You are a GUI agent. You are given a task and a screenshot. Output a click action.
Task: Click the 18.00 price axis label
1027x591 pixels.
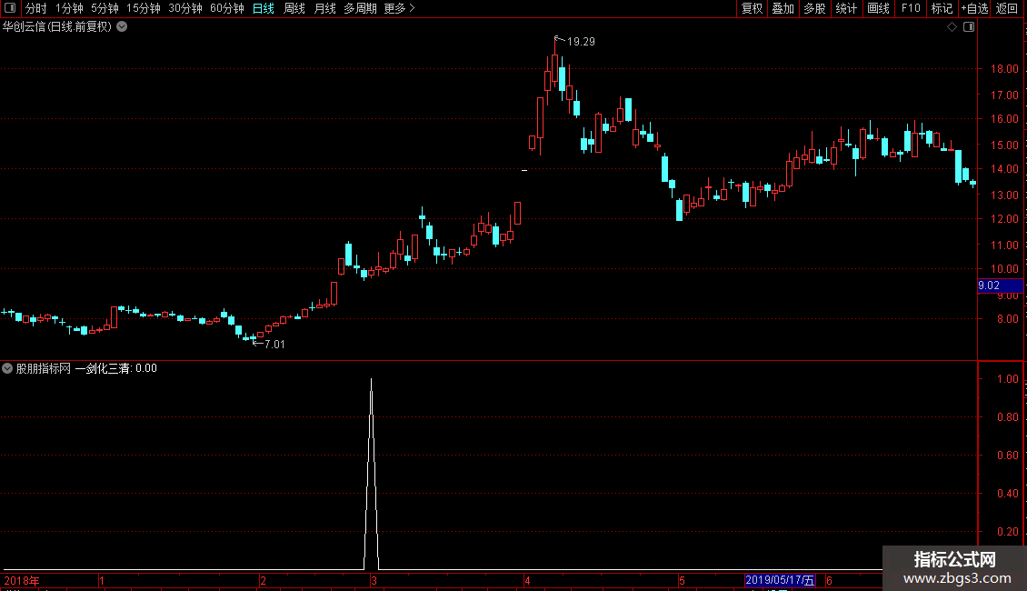pyautogui.click(x=1004, y=69)
